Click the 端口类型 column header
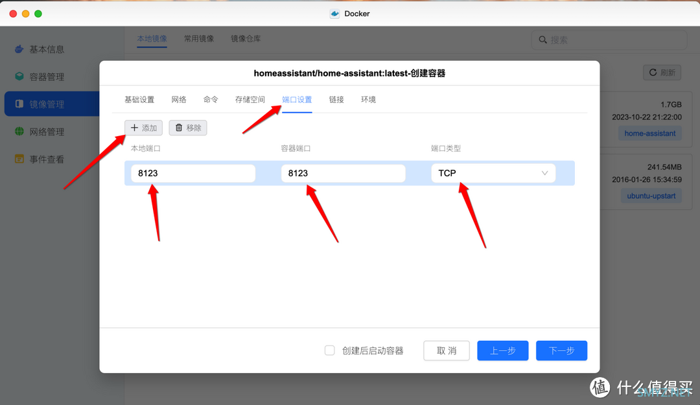 [x=445, y=148]
